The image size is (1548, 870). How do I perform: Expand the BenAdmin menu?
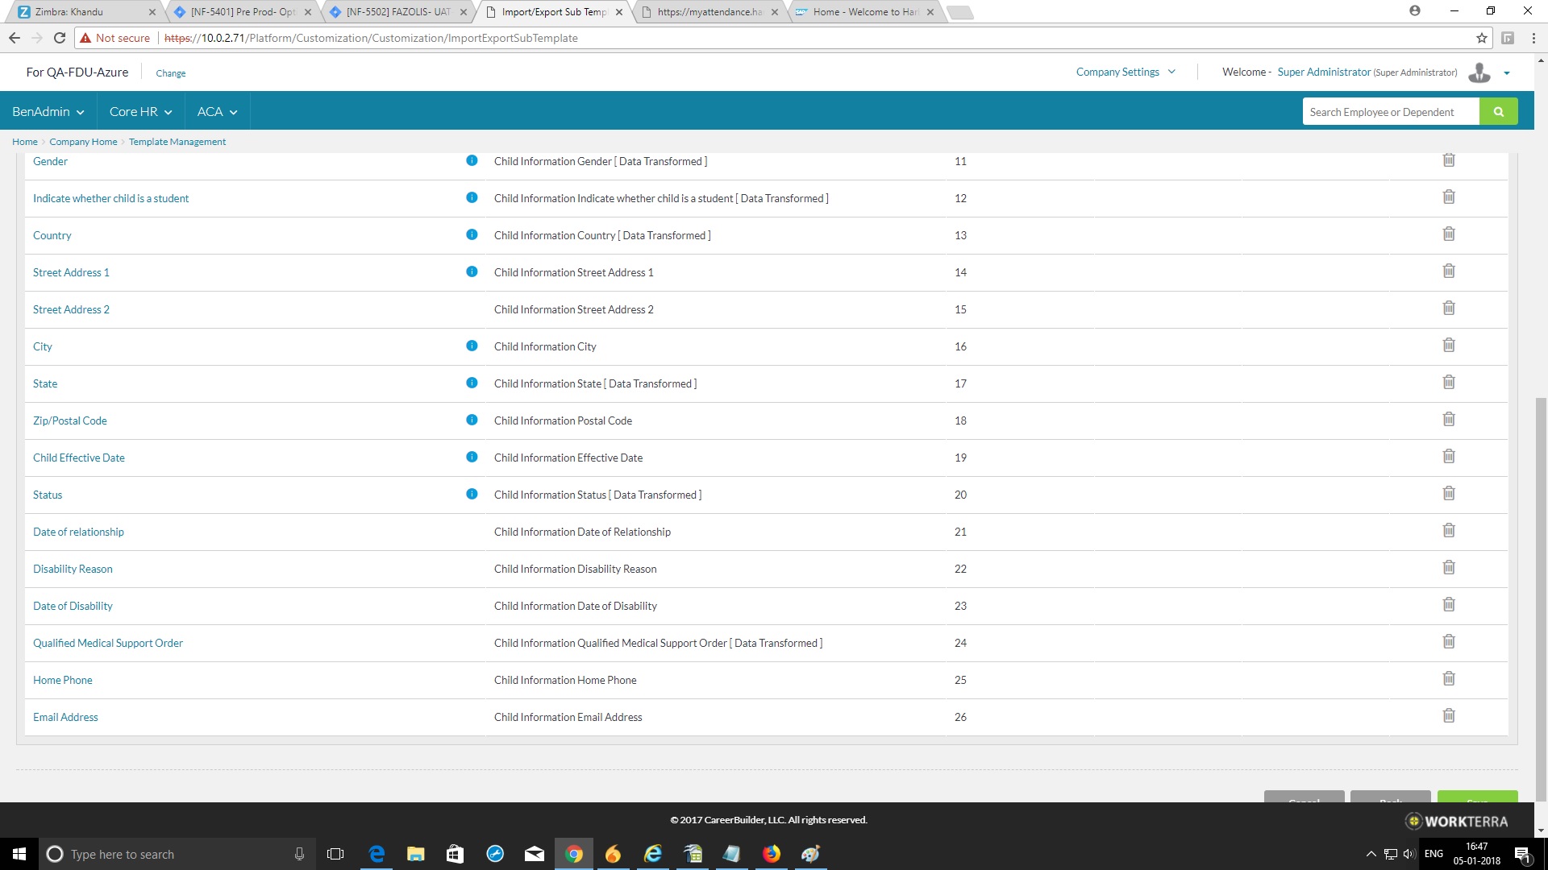pos(48,112)
